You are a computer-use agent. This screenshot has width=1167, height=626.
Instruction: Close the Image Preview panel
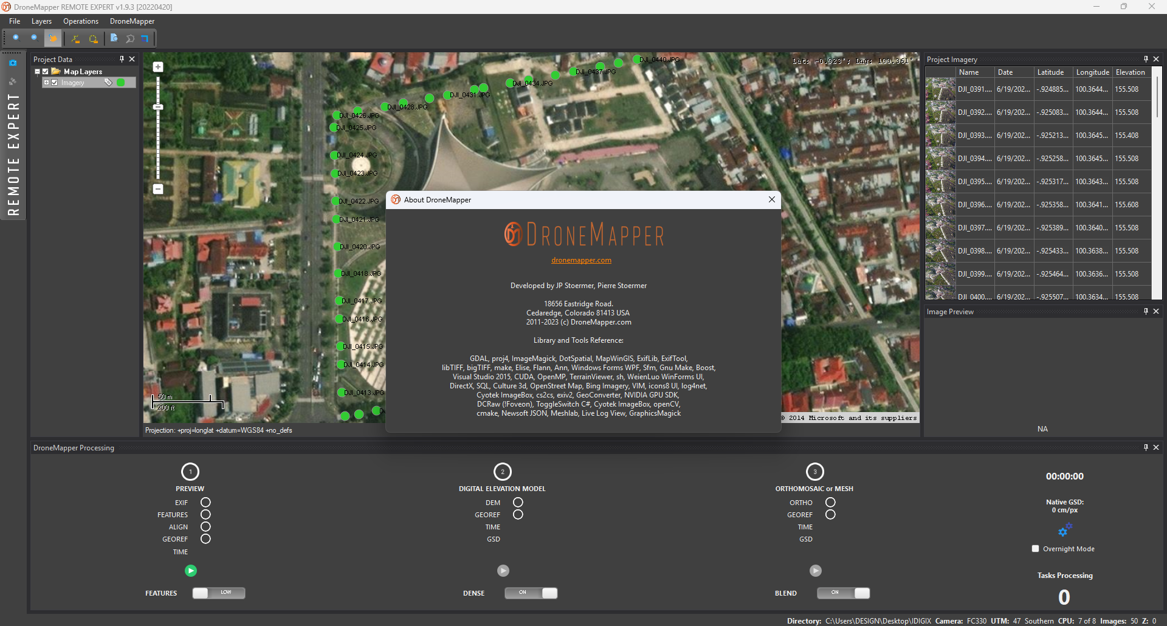point(1156,311)
